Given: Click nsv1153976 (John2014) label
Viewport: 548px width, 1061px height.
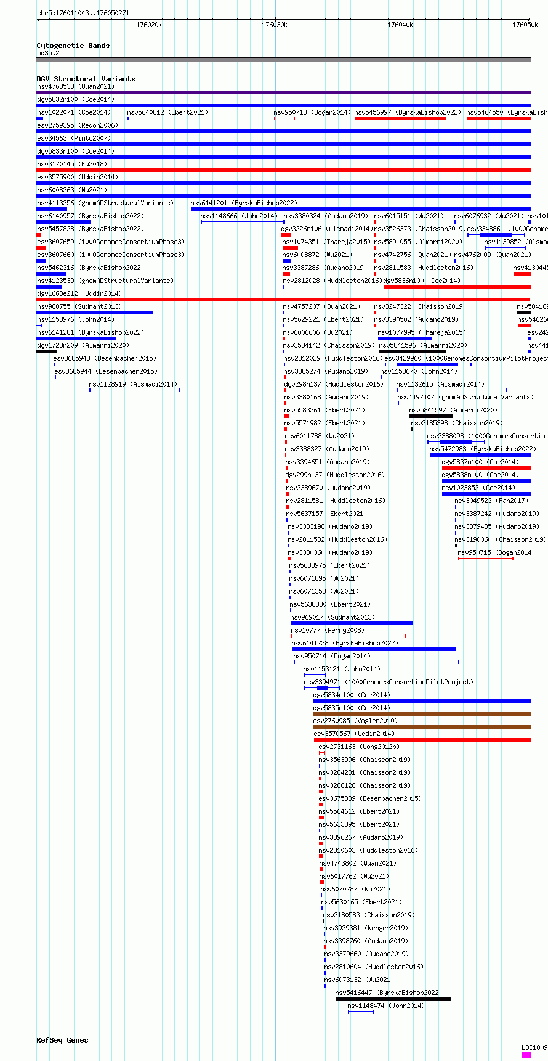Looking at the screenshot, I should pos(75,319).
